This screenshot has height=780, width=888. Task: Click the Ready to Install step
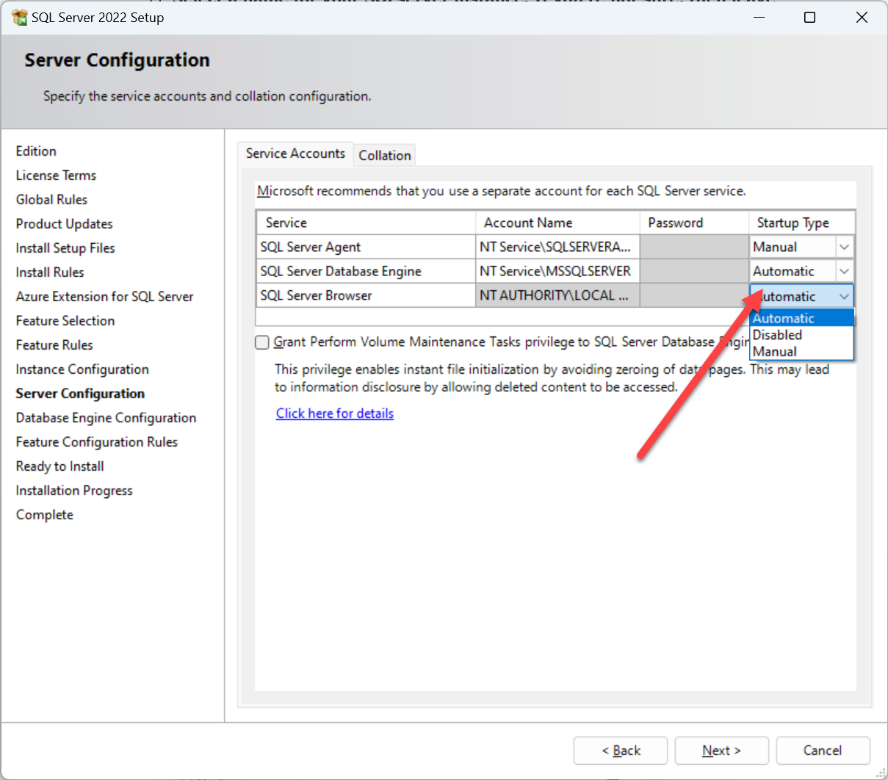[59, 466]
